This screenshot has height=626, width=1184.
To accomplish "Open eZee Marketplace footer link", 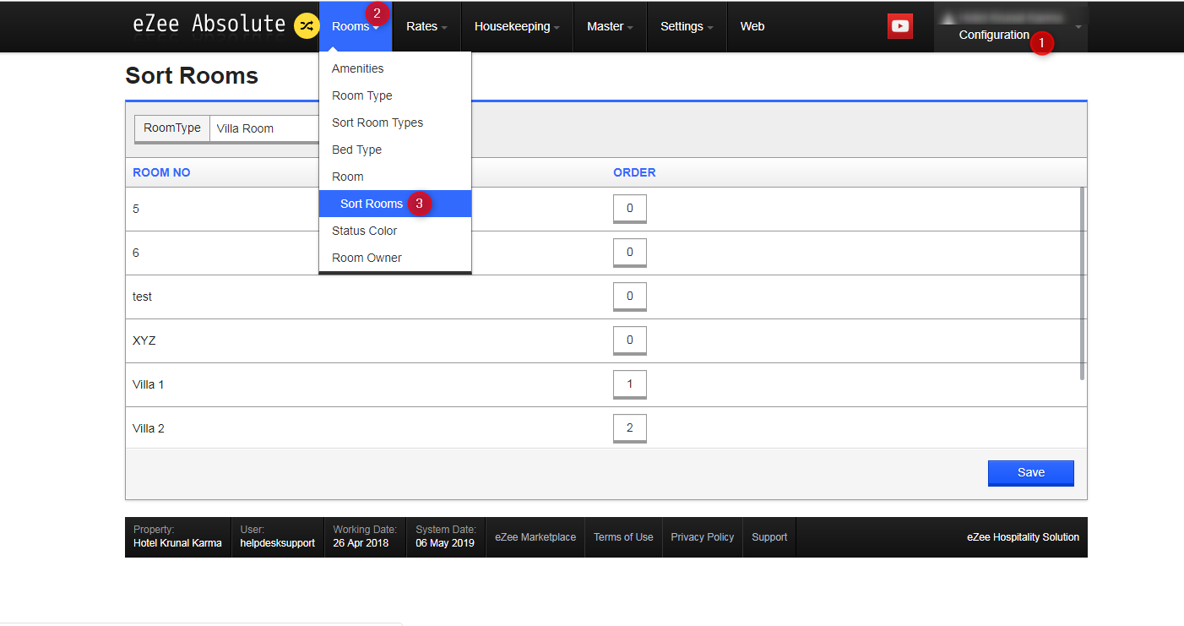I will point(535,537).
